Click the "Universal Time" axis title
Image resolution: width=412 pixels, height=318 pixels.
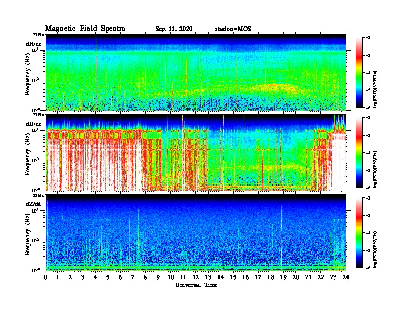(196, 285)
